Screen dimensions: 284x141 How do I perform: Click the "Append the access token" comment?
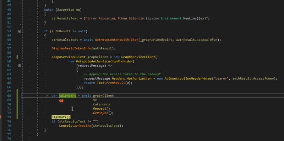coord(123,74)
